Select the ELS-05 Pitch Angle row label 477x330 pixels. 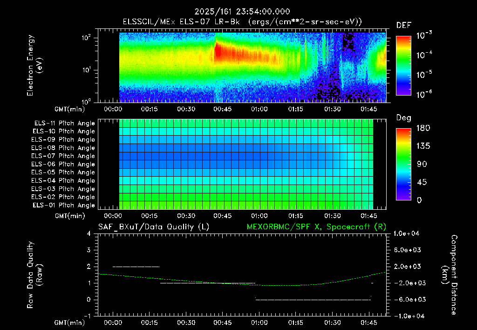(x=63, y=172)
